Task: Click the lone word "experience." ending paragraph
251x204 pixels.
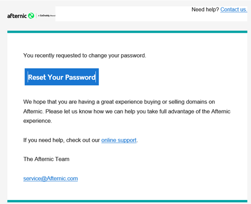Action: coord(38,121)
